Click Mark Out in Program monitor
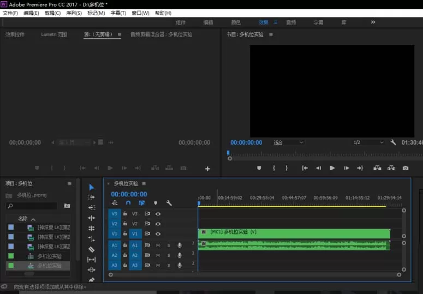 (x=287, y=168)
